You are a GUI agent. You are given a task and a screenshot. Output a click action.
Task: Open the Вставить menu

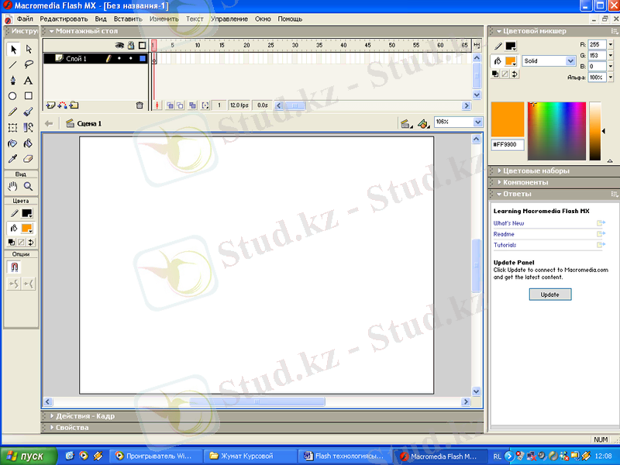coord(128,19)
